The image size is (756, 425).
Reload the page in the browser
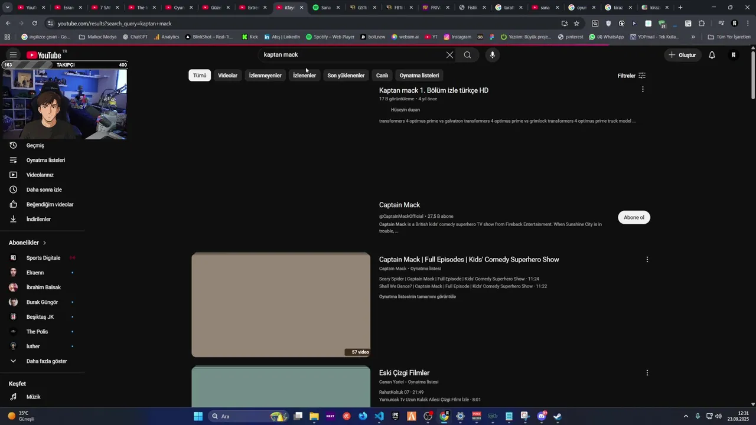tap(34, 24)
